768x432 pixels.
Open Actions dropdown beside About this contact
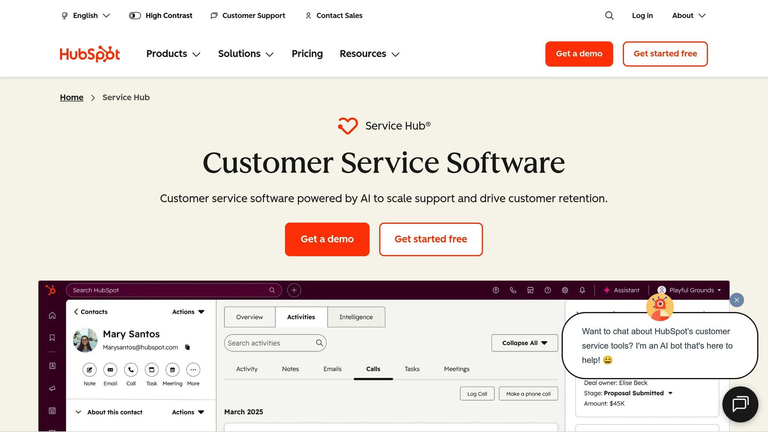[188, 412]
